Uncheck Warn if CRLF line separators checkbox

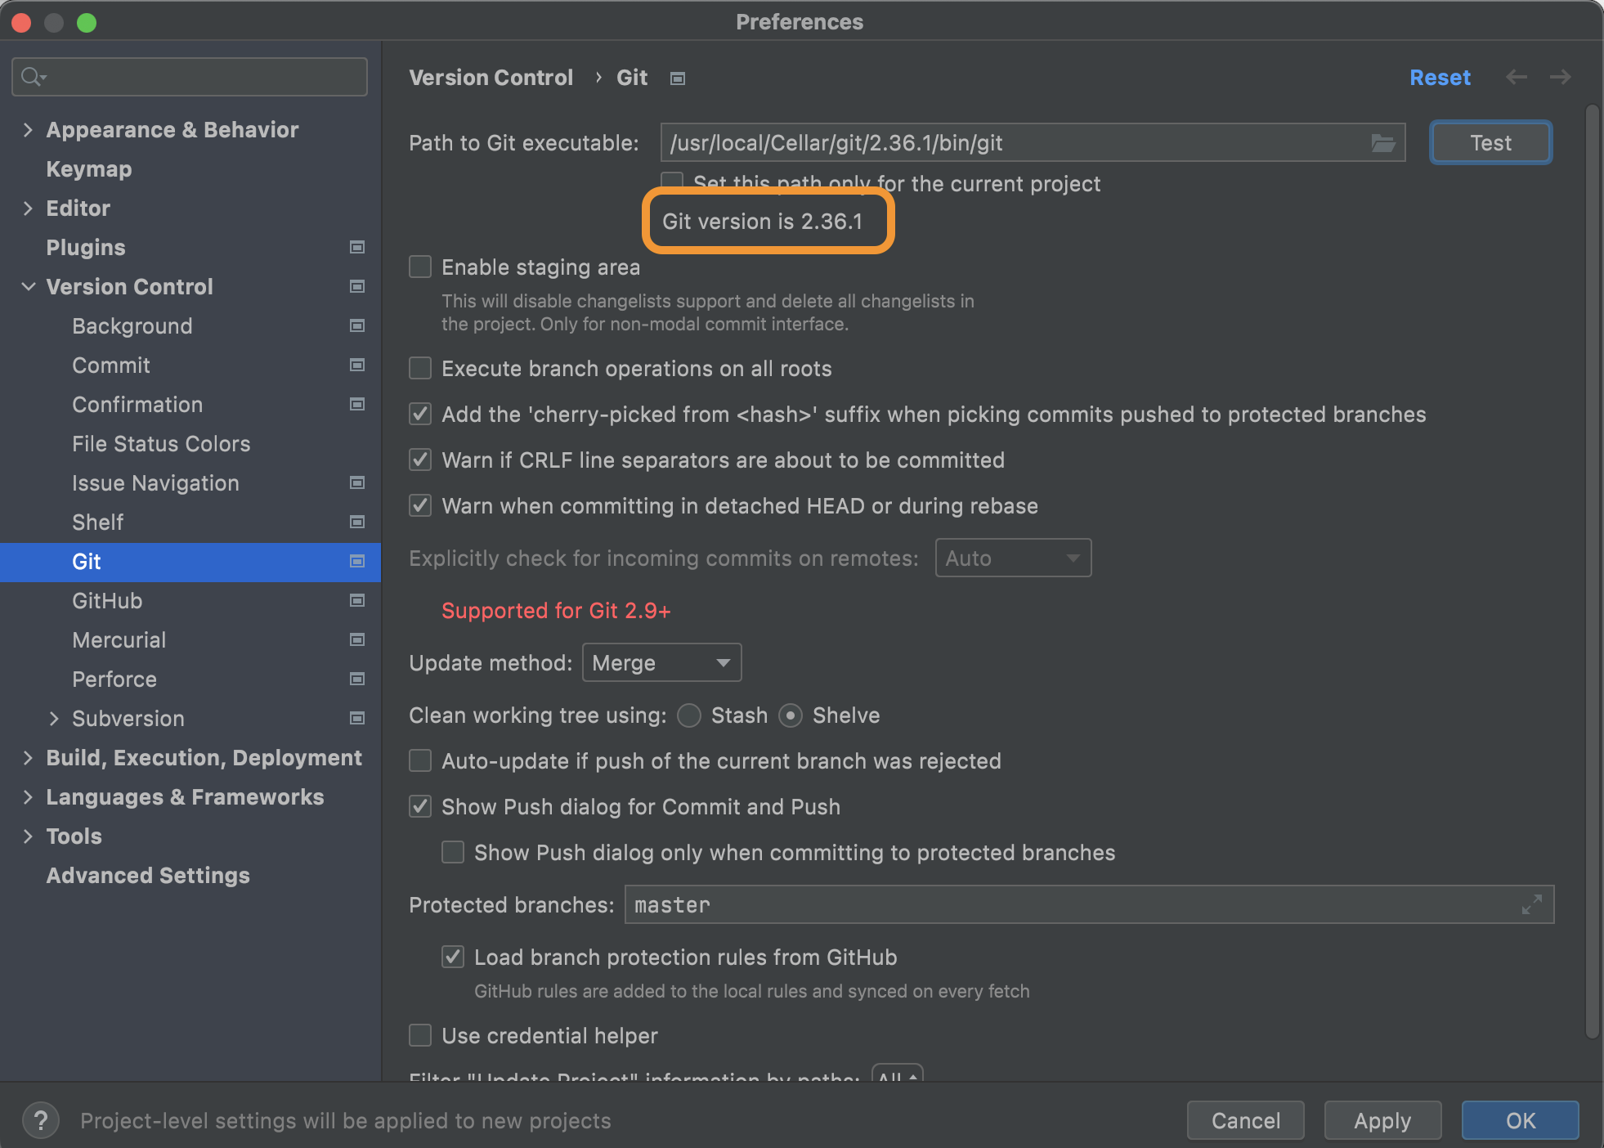point(420,460)
